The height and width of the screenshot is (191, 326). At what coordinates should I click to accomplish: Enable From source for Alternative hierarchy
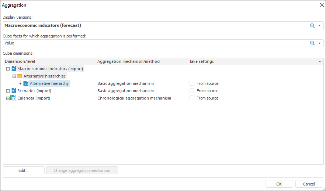coord(192,83)
